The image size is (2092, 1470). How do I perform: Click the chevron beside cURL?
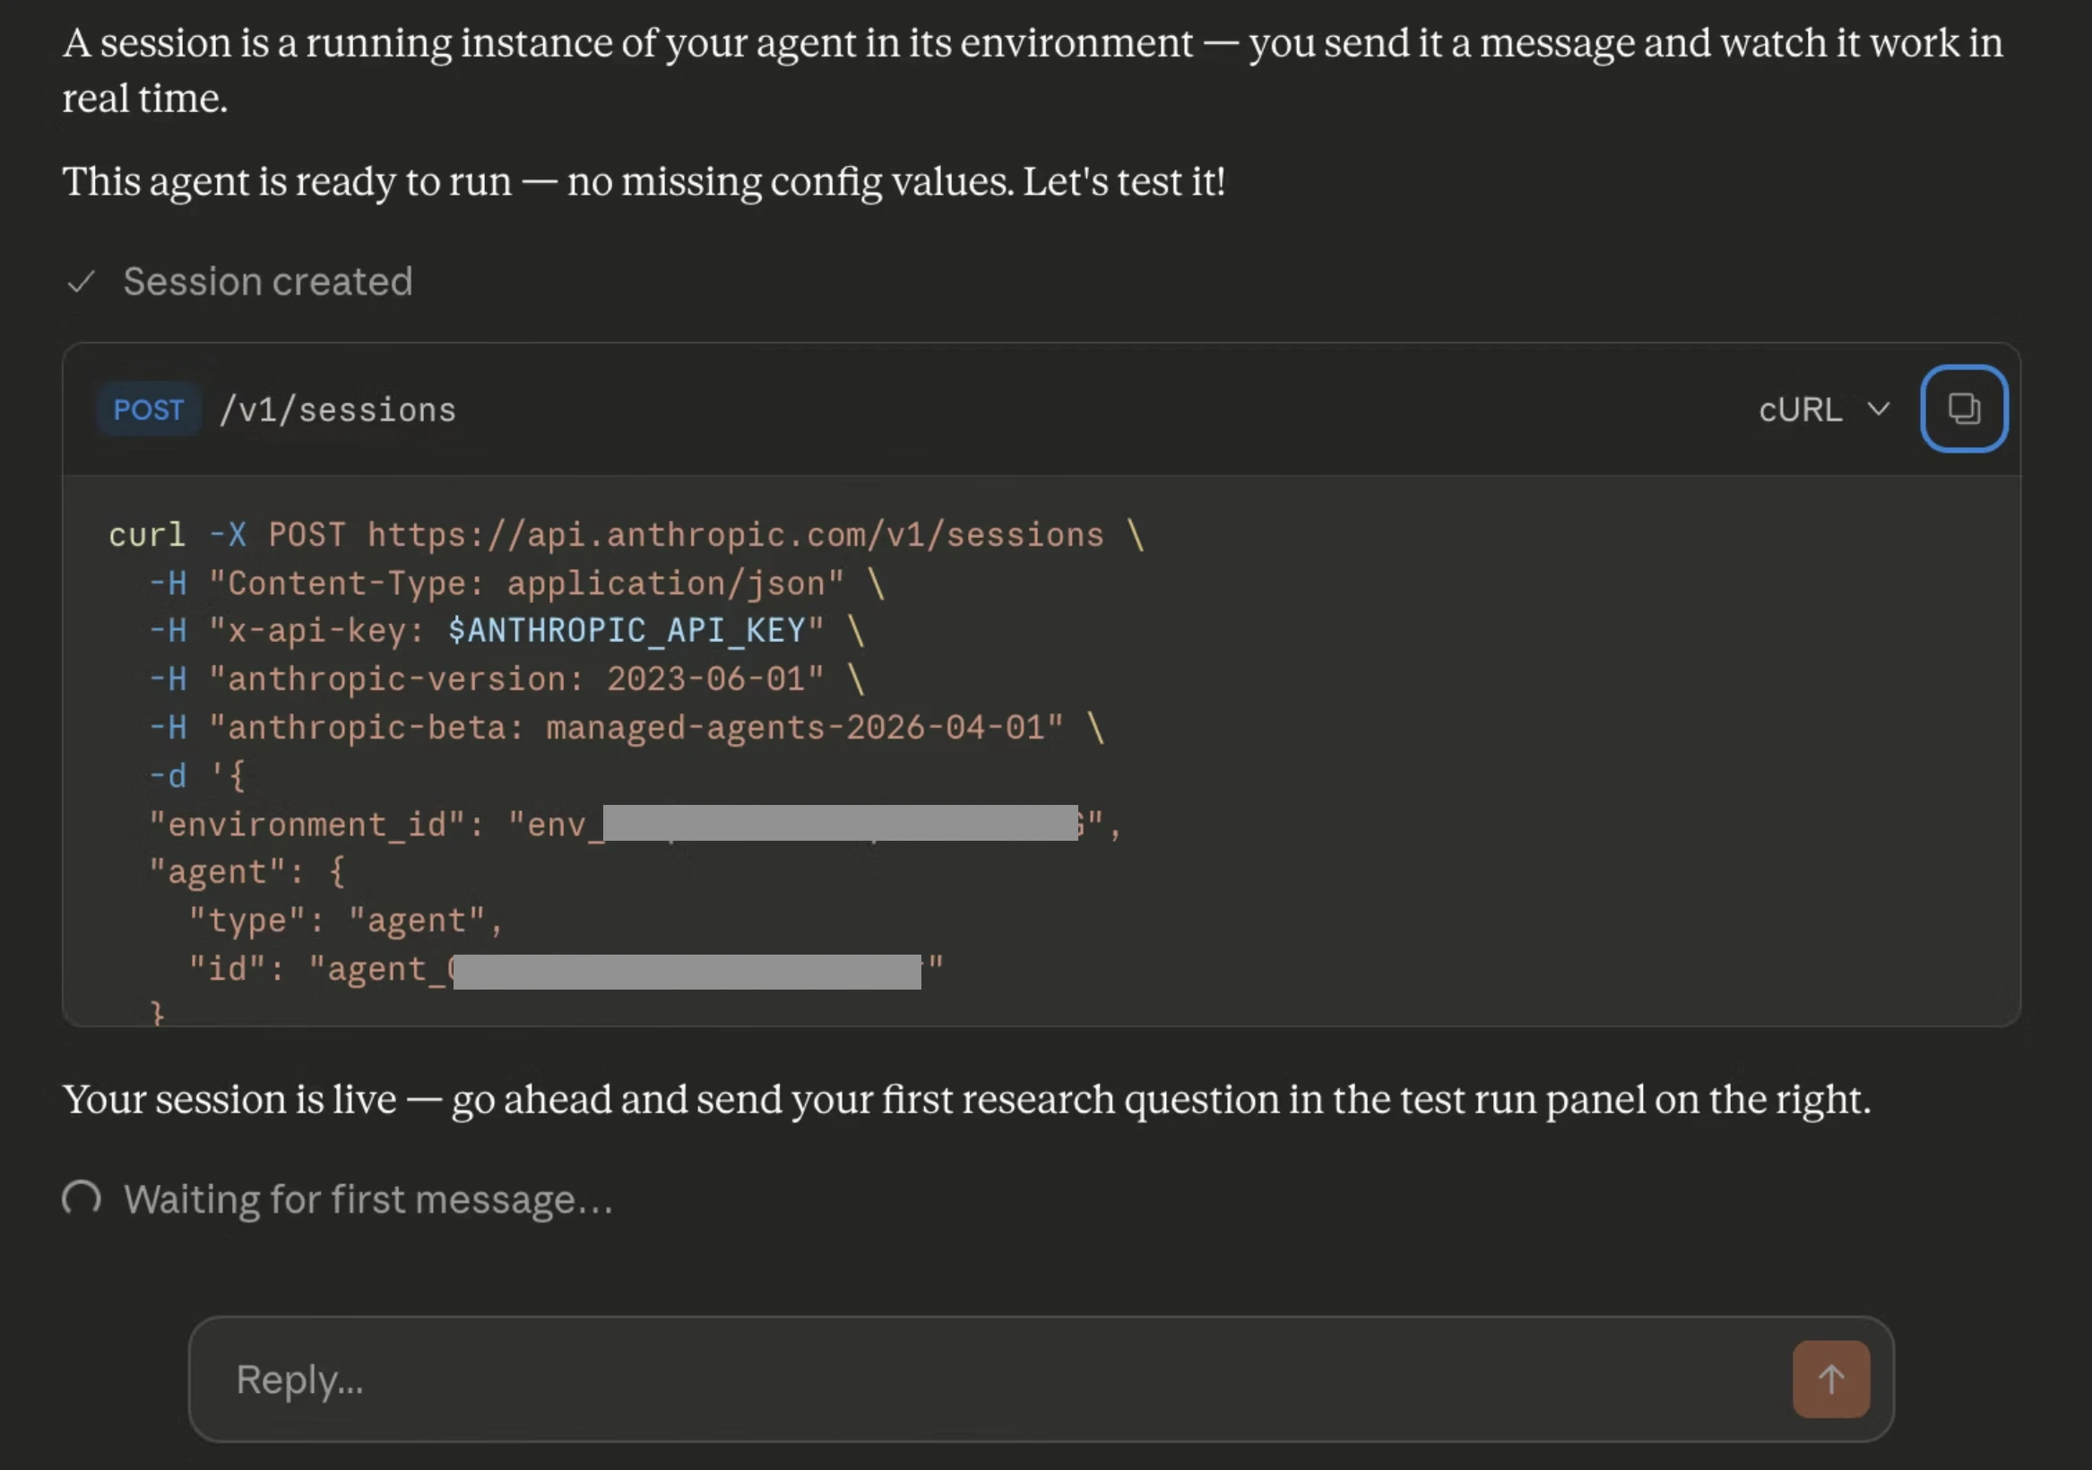tap(1878, 410)
